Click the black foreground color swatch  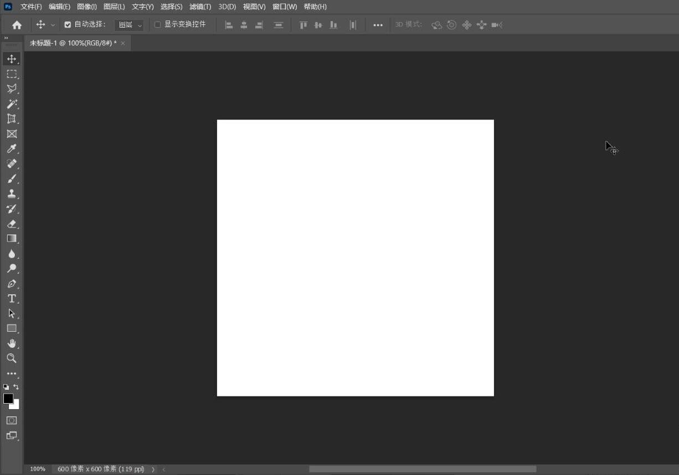click(8, 398)
